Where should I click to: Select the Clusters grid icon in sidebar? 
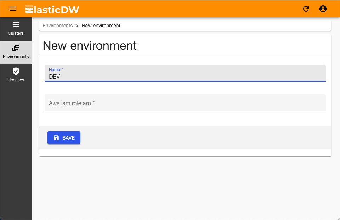tap(16, 24)
